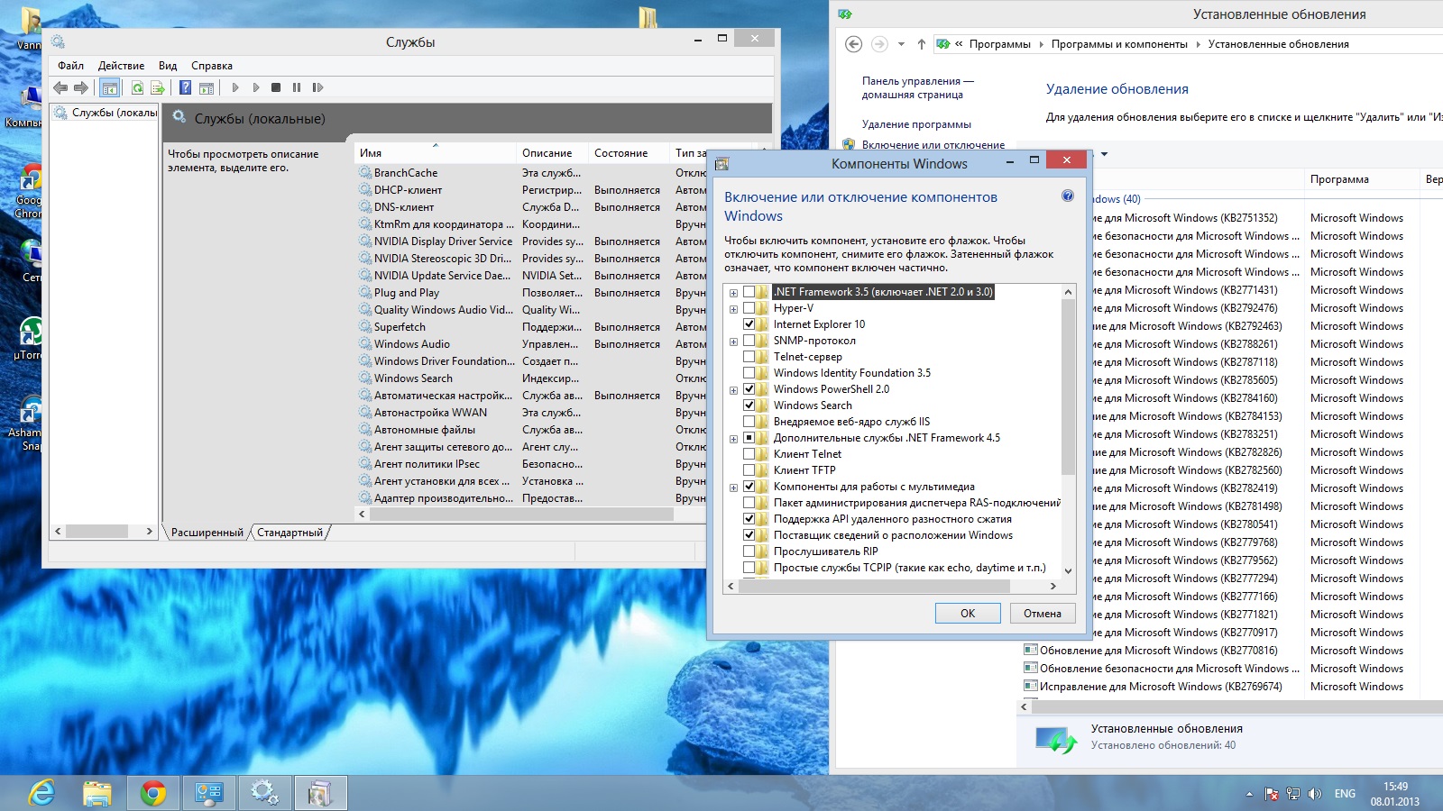Select update KB2770816 in the list

coord(1159,651)
